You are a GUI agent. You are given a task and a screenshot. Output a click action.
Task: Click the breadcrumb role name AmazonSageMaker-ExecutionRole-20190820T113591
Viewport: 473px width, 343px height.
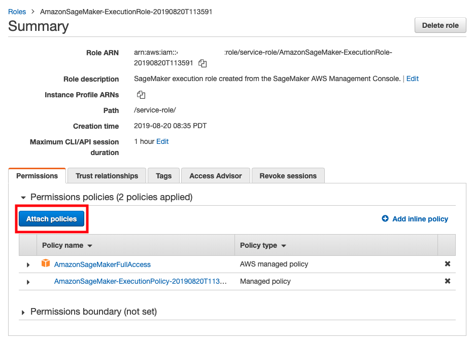pos(126,12)
